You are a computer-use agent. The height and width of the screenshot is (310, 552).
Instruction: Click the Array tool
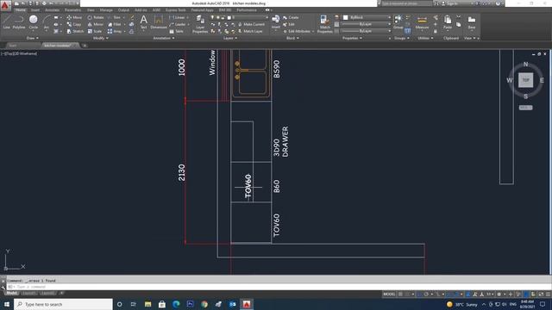(x=115, y=31)
